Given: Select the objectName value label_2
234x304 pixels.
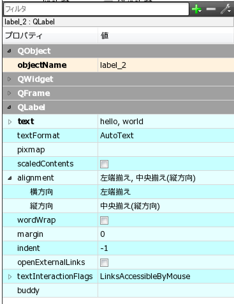Looking at the screenshot, I should click(113, 65).
